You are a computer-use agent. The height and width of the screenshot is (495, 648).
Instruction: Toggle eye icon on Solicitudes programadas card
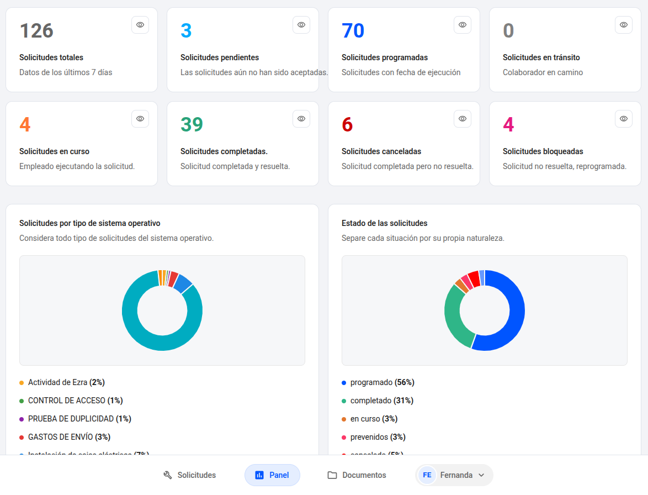coord(463,25)
